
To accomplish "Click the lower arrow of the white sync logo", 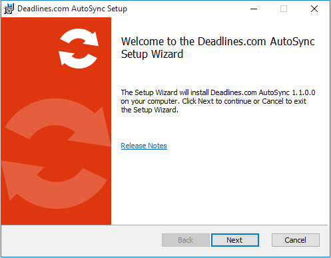I will [x=78, y=59].
